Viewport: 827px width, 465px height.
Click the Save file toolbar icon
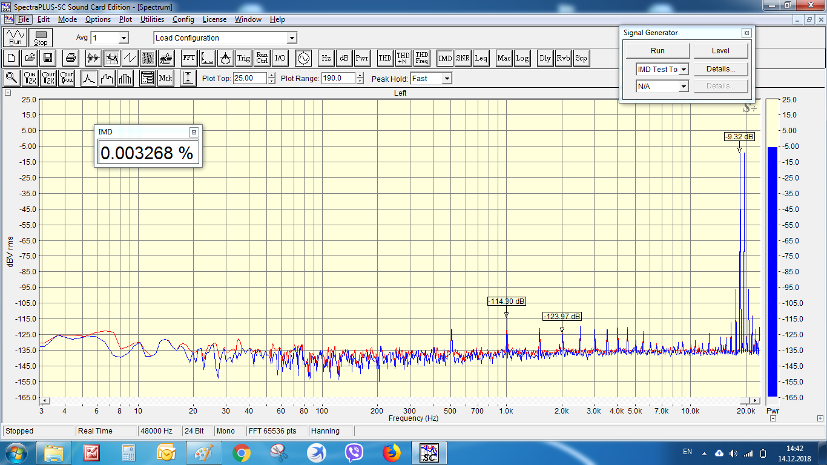pyautogui.click(x=48, y=59)
